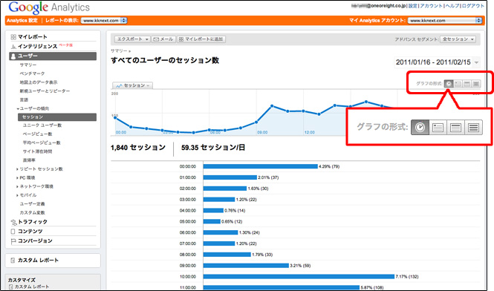The image size is (494, 291).
Task: Click the 設定 link at top right
Action: tap(413, 6)
